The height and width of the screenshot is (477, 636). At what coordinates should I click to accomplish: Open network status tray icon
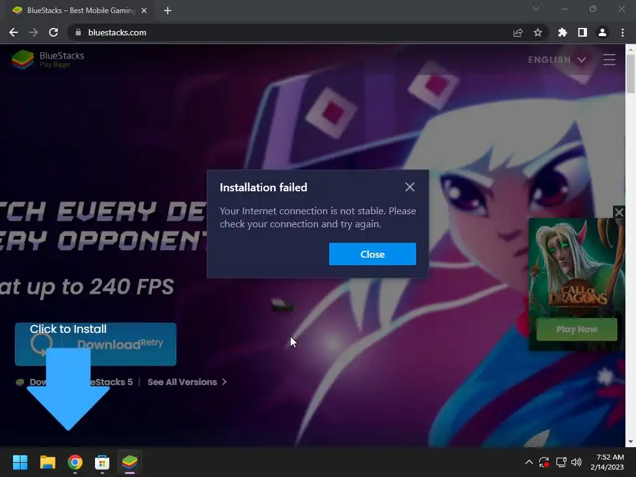(561, 462)
